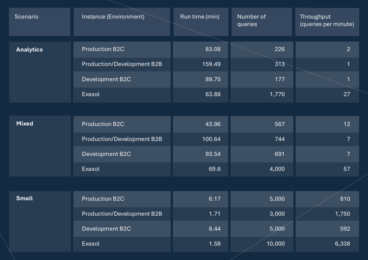Click Development B2C in the Small section
The width and height of the screenshot is (368, 260).
click(x=106, y=229)
